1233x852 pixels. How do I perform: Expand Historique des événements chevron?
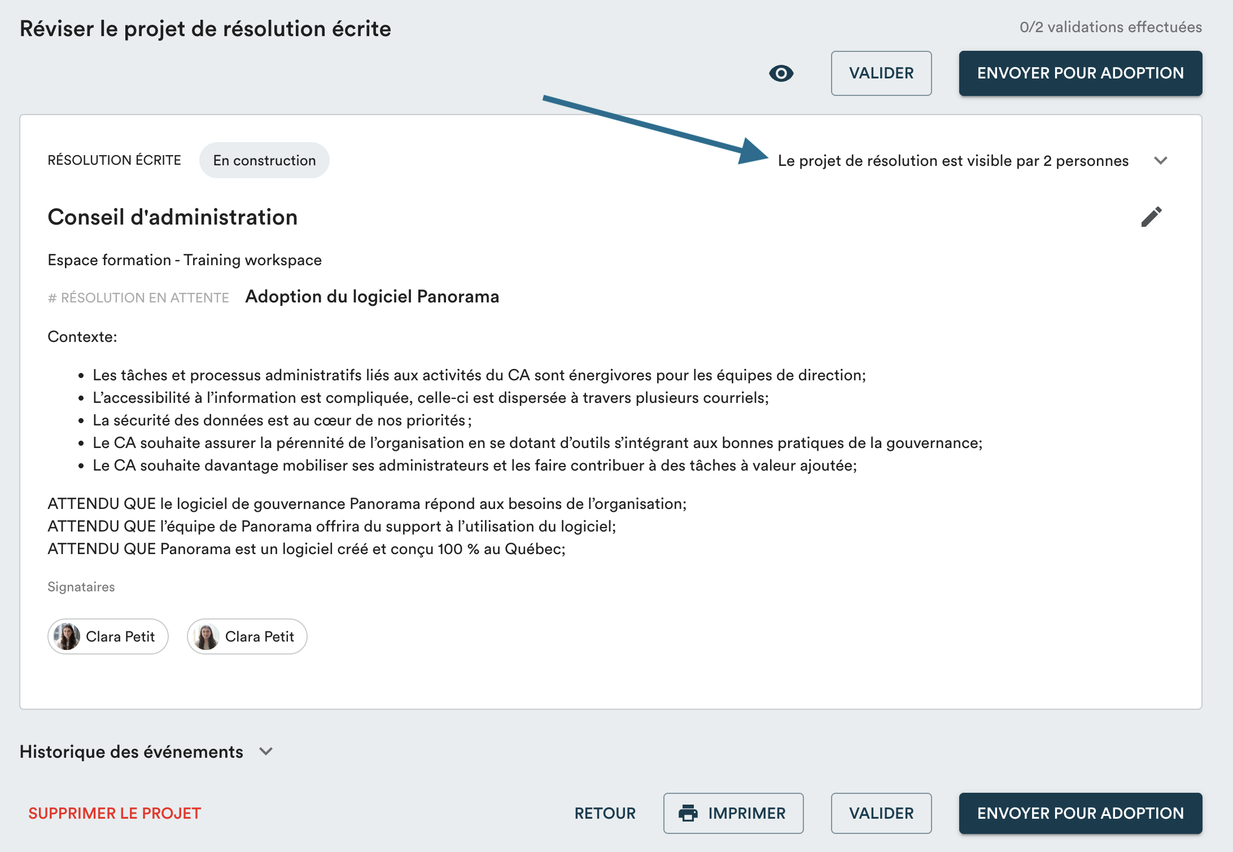pyautogui.click(x=266, y=752)
